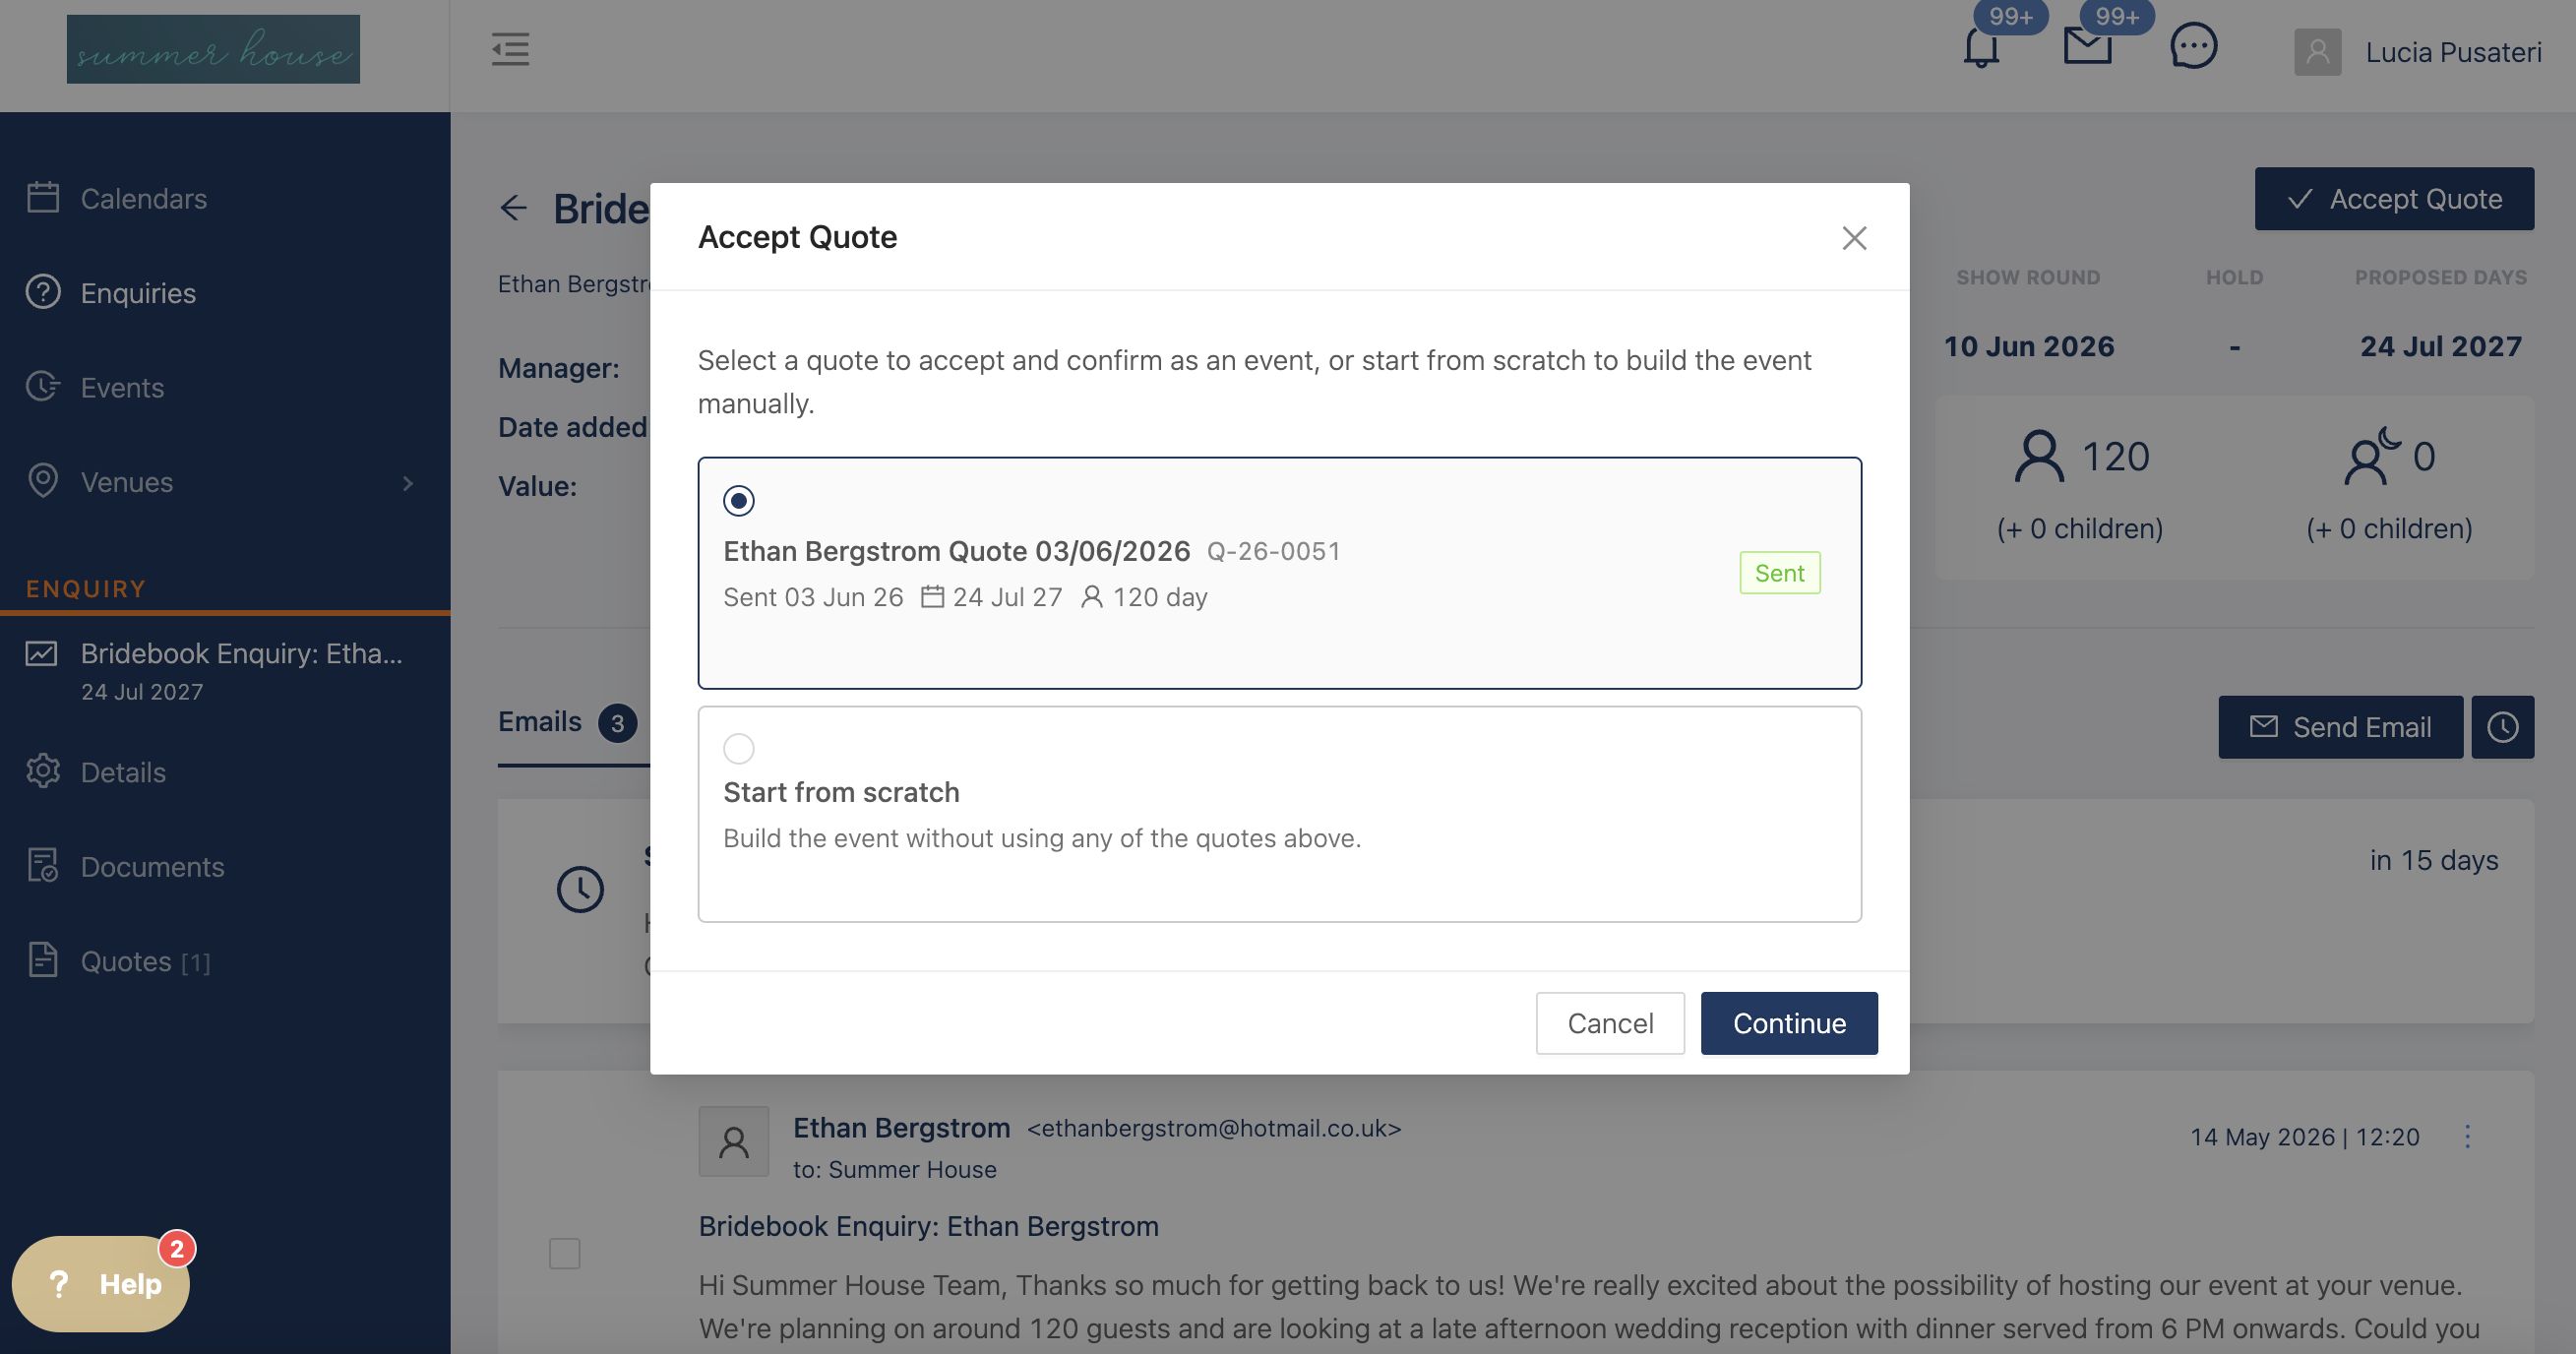Select the Start from scratch radio option
Viewport: 2576px width, 1354px height.
pyautogui.click(x=738, y=748)
